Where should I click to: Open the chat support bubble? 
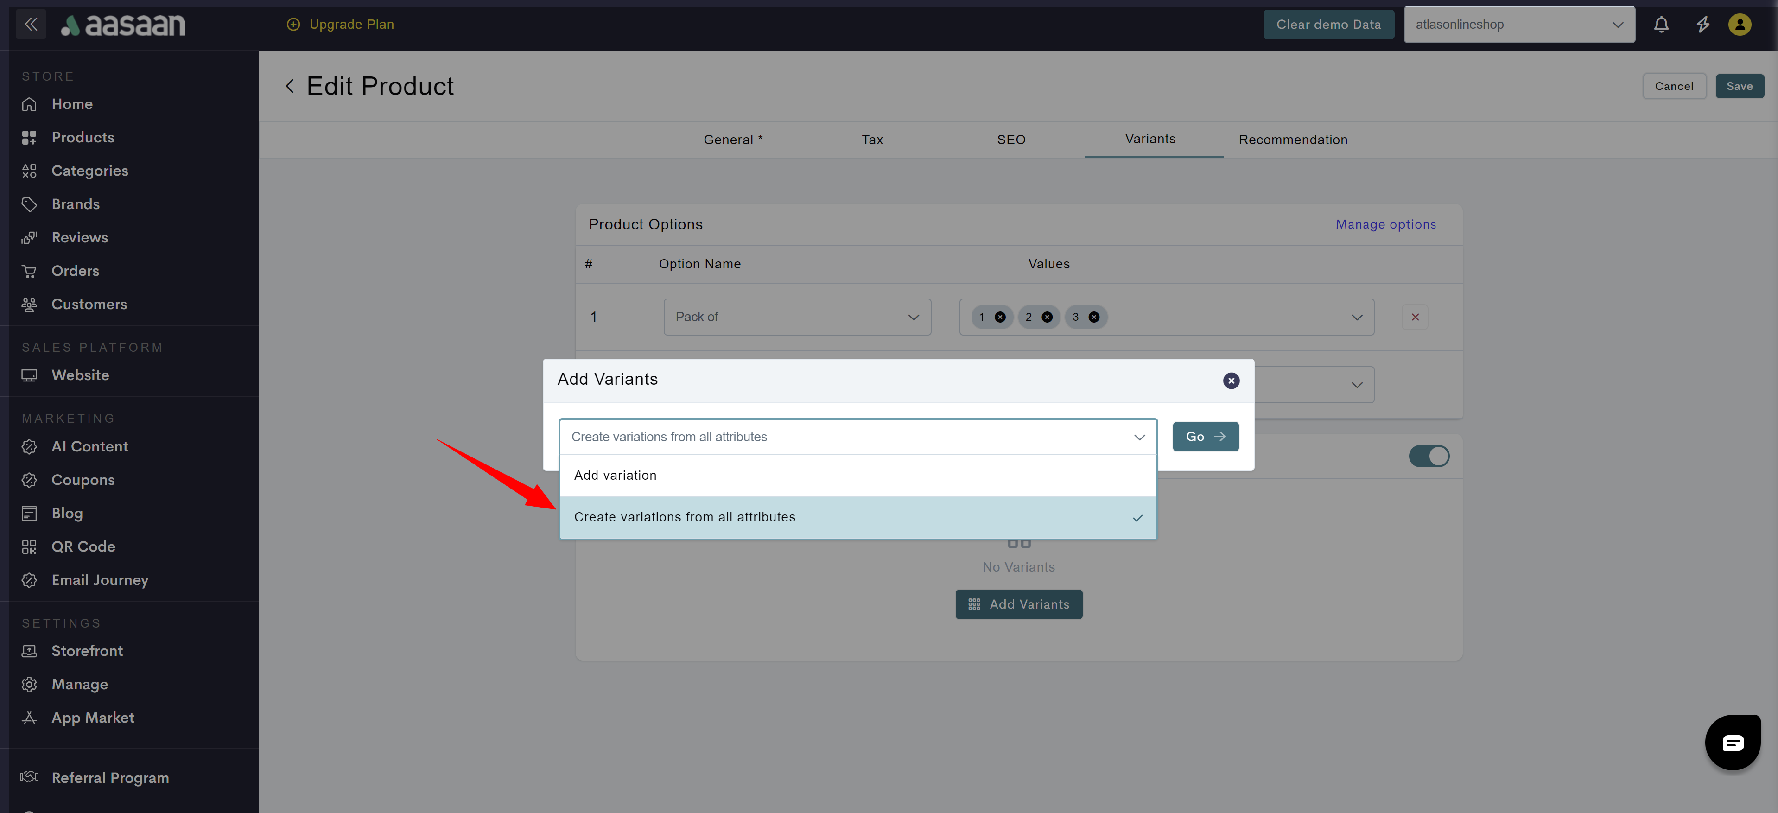pyautogui.click(x=1733, y=742)
